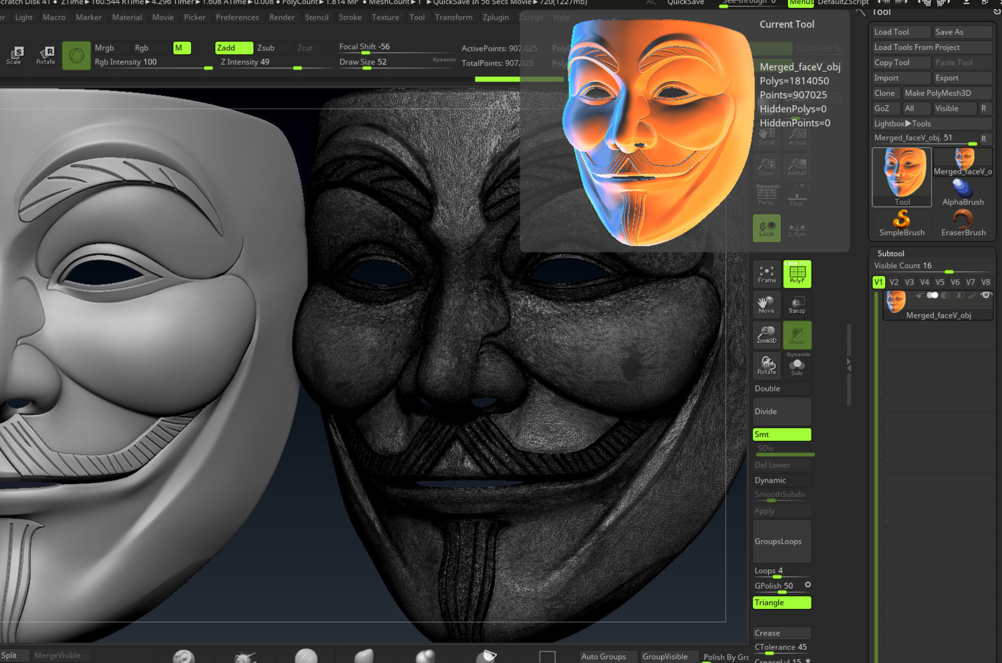Open the Light menu
1002x663 pixels.
(x=23, y=17)
